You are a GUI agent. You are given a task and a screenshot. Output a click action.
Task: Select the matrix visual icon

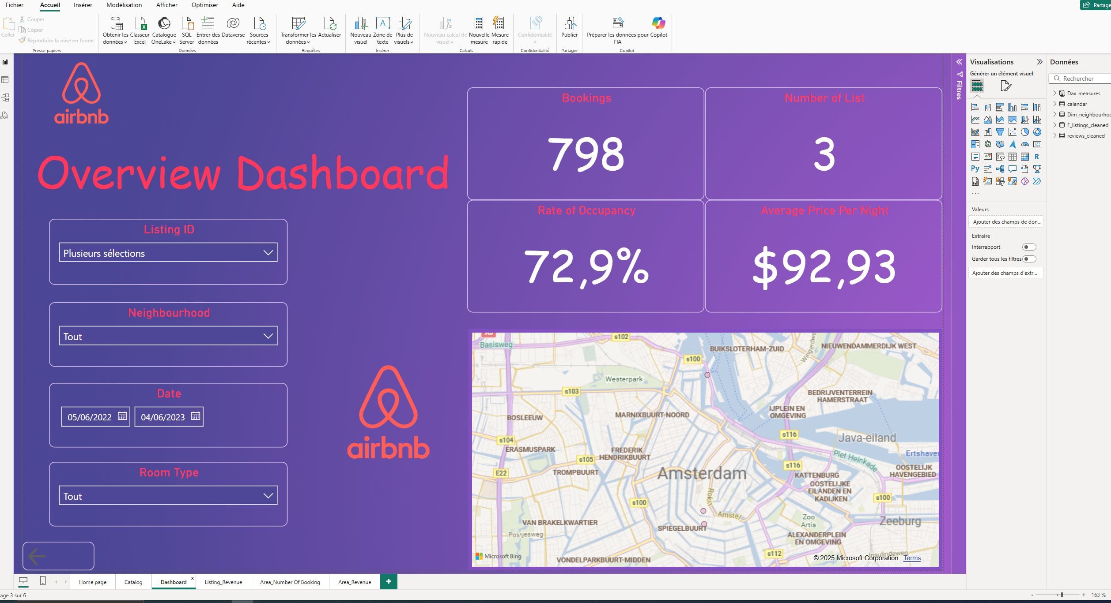(1024, 157)
